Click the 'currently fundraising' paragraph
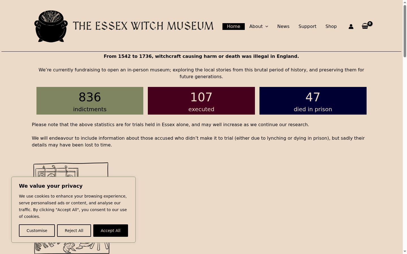 [201, 73]
